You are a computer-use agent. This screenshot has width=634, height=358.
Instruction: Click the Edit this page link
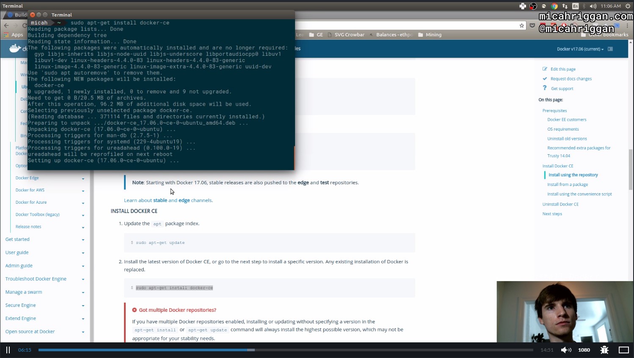[x=563, y=69]
